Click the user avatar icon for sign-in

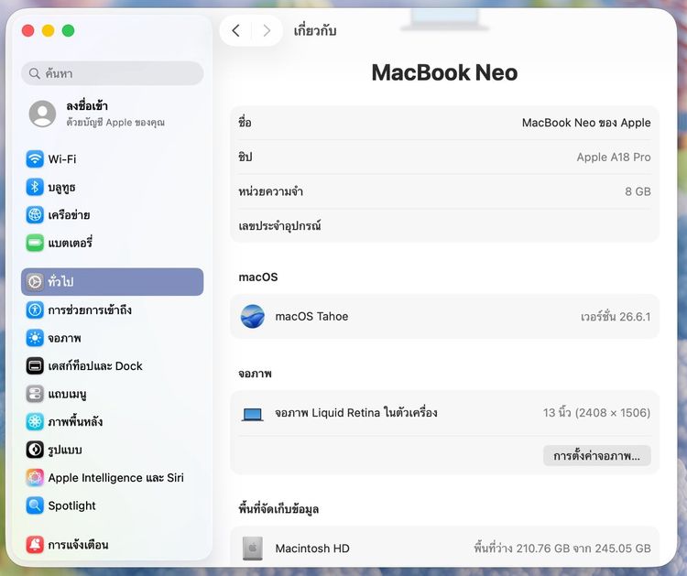42,114
